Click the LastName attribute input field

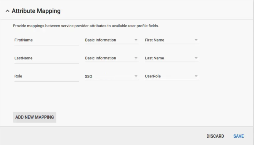point(46,58)
